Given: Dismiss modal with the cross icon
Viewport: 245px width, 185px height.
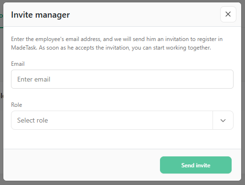Looking at the screenshot, I should point(228,14).
